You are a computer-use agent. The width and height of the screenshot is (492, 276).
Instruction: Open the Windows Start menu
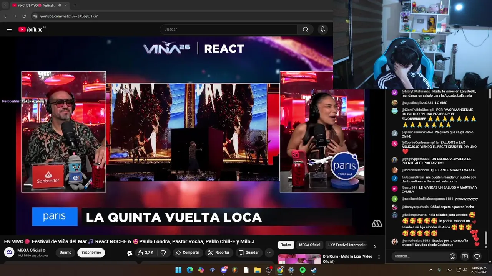point(178,270)
